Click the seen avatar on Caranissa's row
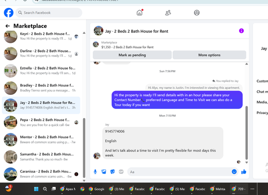The image size is (268, 195). point(76,174)
